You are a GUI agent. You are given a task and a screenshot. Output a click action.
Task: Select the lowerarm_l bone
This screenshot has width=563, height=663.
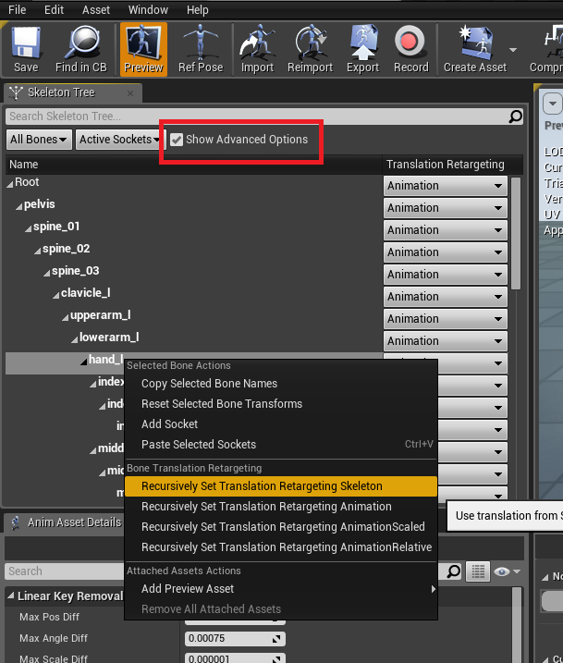pos(109,337)
